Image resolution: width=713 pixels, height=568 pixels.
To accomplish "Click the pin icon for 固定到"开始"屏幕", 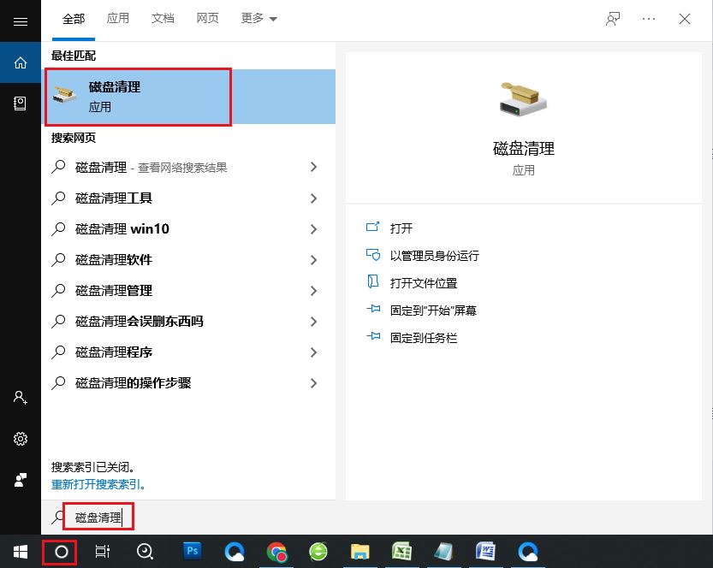I will coord(373,309).
